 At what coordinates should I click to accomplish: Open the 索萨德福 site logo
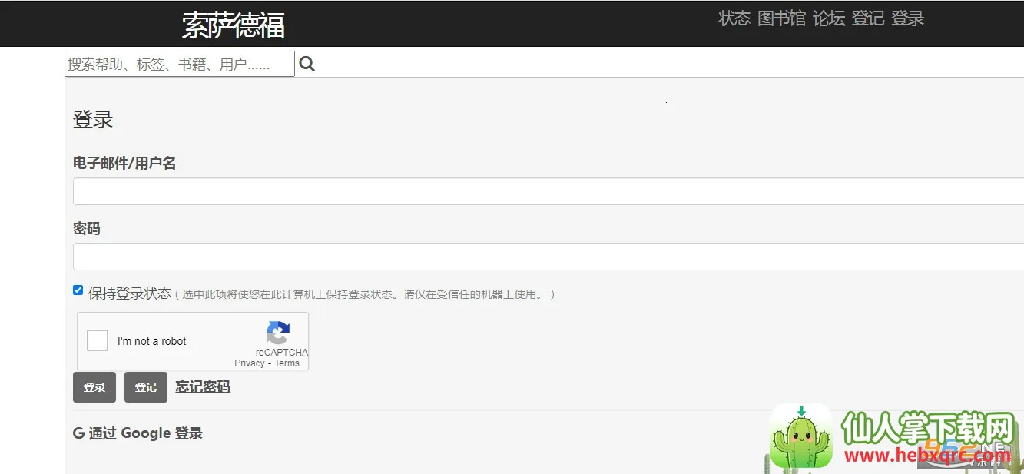point(234,25)
